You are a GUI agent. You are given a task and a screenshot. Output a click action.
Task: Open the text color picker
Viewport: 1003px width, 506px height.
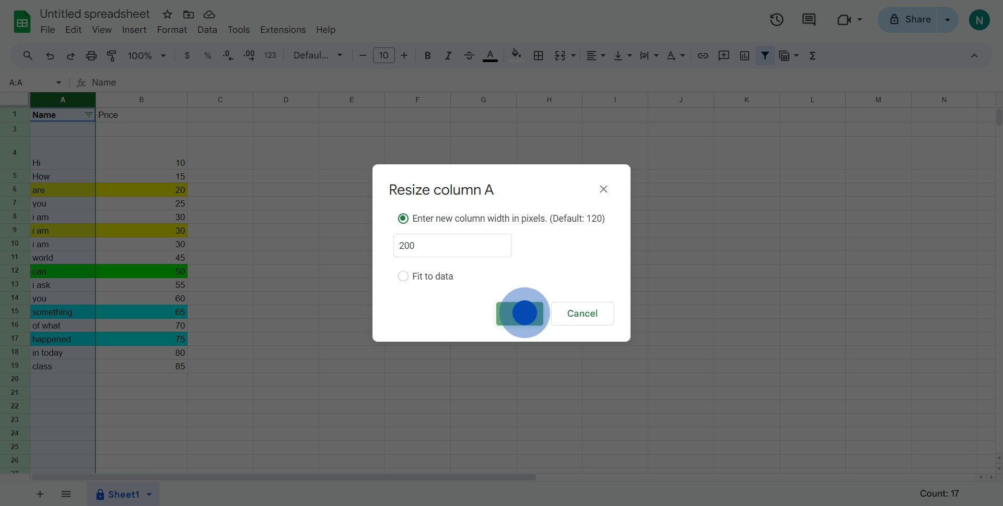point(490,55)
